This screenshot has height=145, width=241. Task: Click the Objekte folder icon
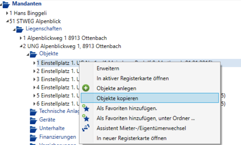click(x=33, y=54)
